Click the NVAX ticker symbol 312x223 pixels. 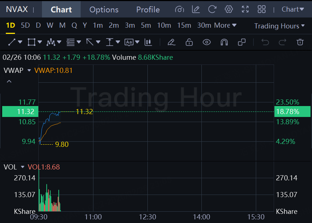coord(17,9)
